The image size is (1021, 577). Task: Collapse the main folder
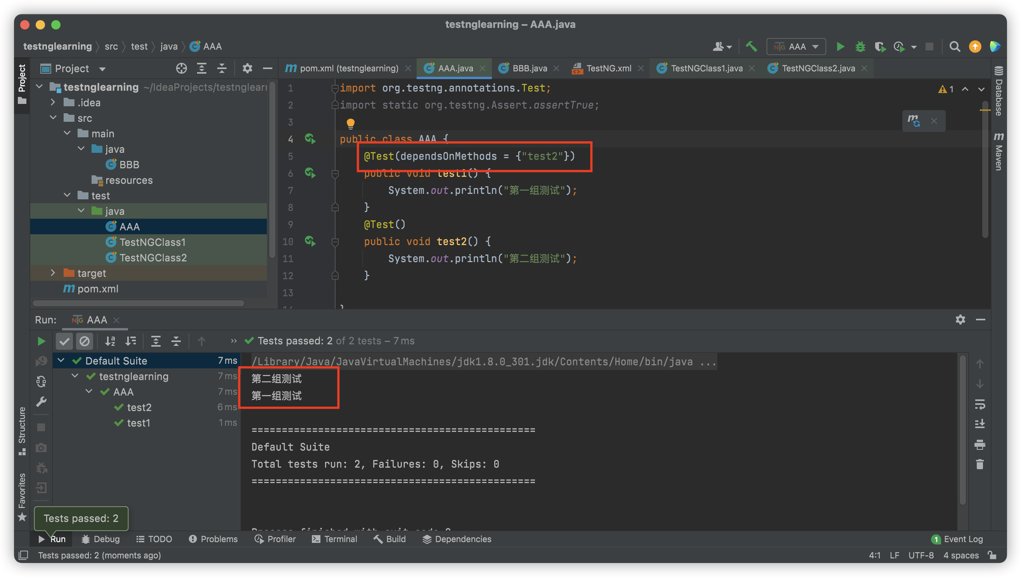(x=67, y=133)
